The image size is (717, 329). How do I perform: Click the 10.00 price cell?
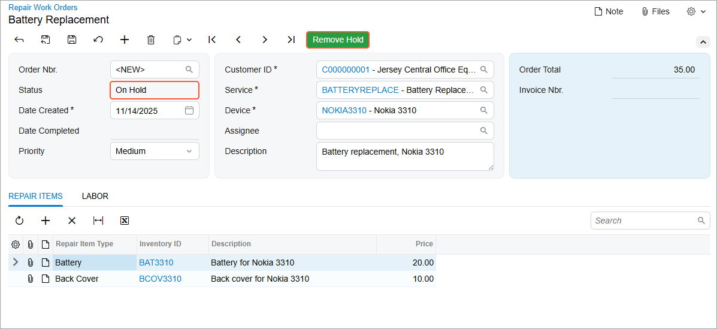[406, 279]
